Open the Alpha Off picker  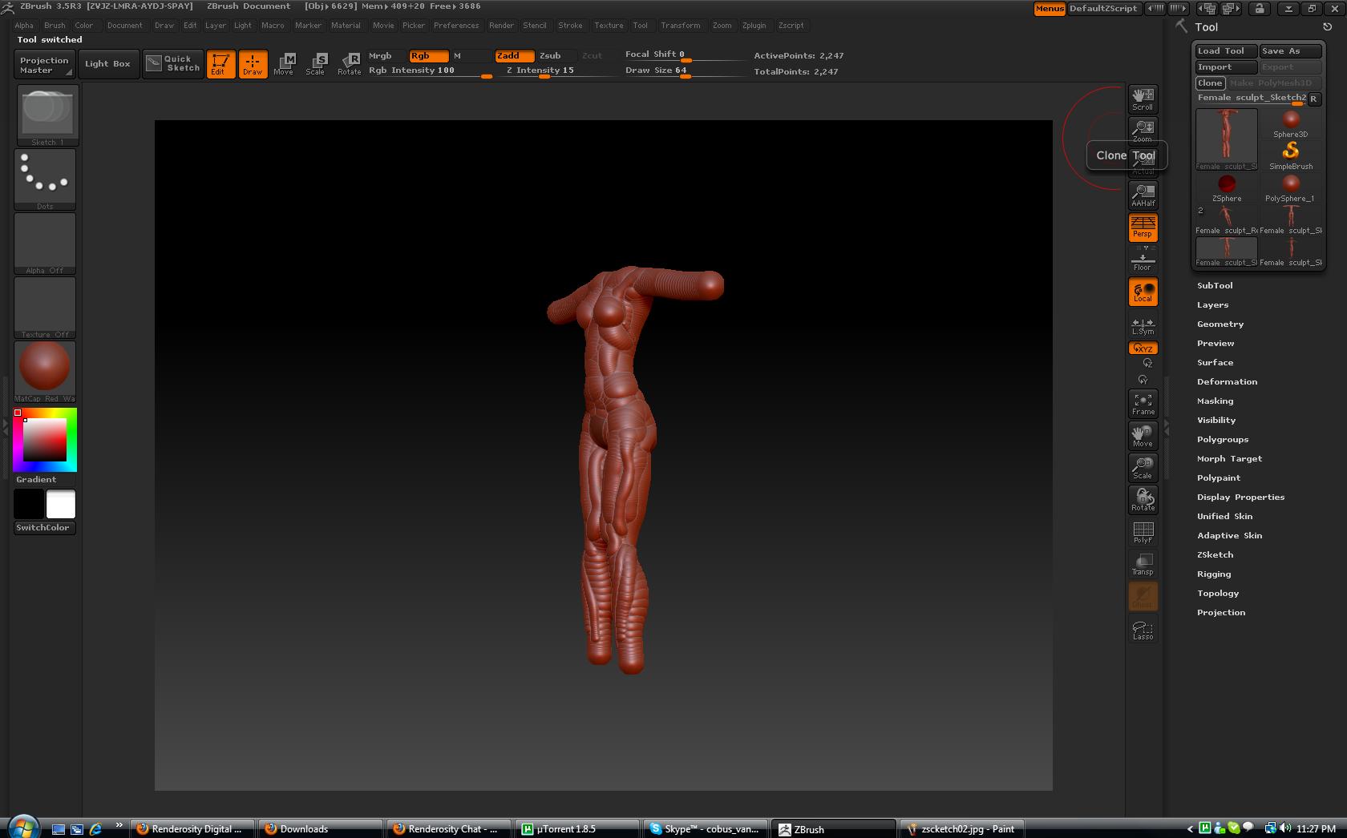[x=45, y=244]
